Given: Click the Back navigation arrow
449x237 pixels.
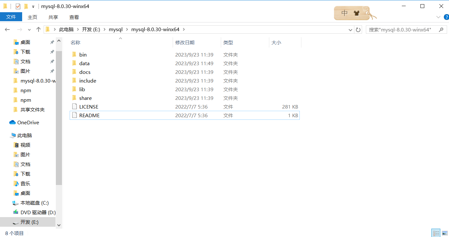Looking at the screenshot, I should (x=7, y=30).
